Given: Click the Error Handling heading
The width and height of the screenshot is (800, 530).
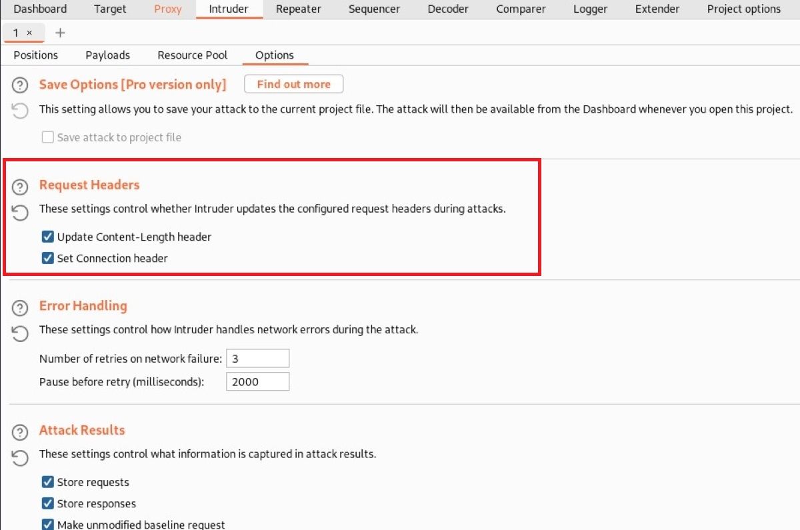Looking at the screenshot, I should click(83, 306).
